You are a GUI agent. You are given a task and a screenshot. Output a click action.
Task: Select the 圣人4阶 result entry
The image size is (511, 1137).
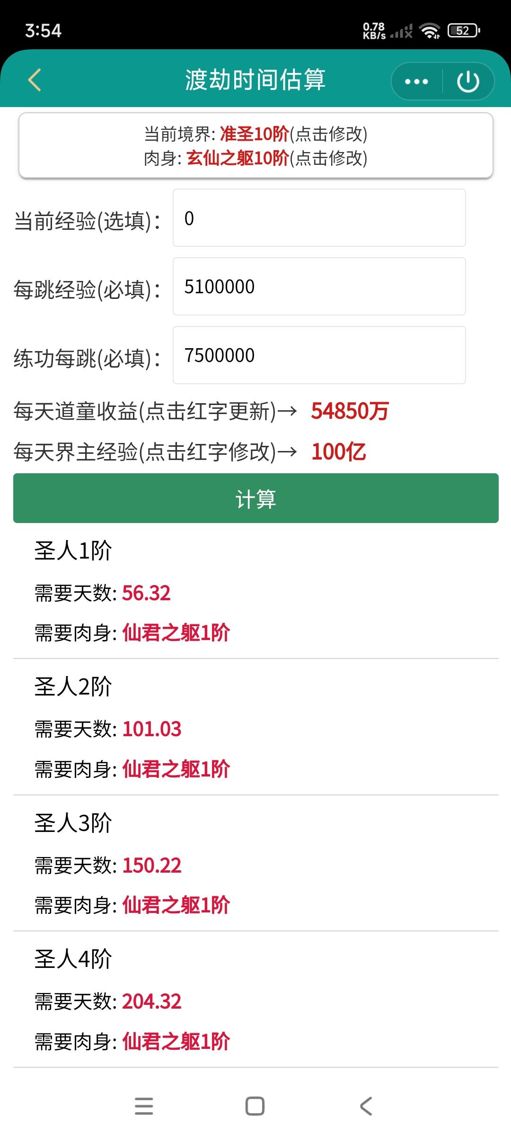click(x=256, y=1000)
